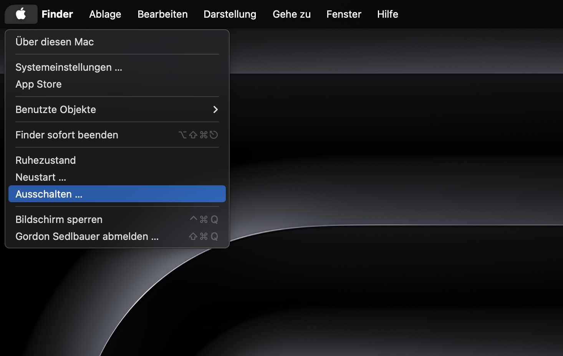
Task: Click the submenu chevron next to Benutzte Objekte
Action: pos(215,110)
